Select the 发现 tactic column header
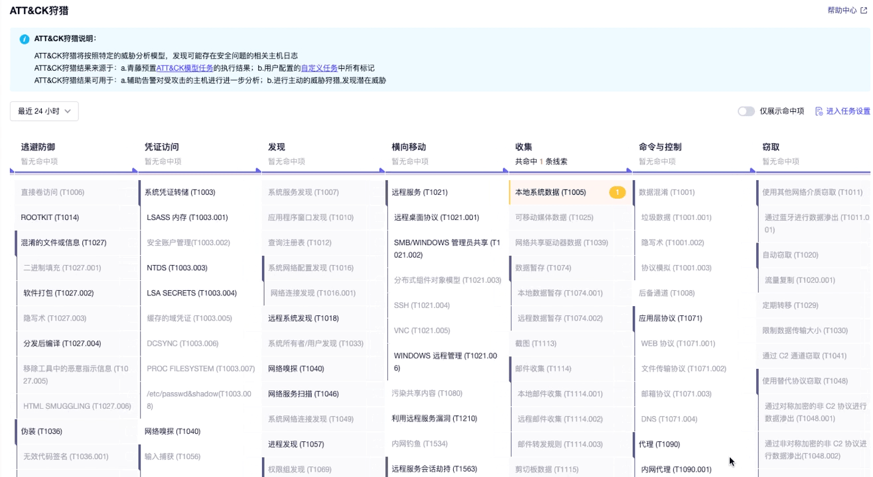Image resolution: width=873 pixels, height=477 pixels. tap(277, 147)
